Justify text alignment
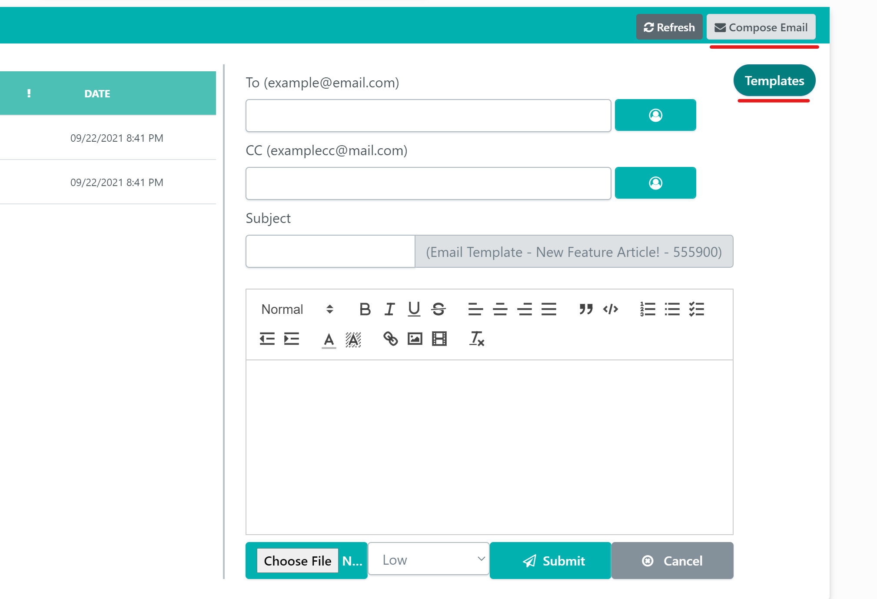The image size is (877, 599). click(x=549, y=309)
